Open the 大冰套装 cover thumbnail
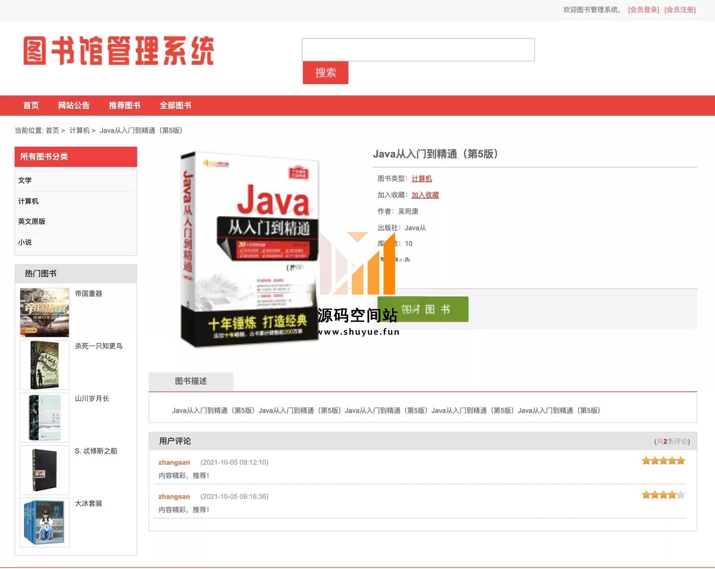This screenshot has height=569, width=715. (44, 522)
